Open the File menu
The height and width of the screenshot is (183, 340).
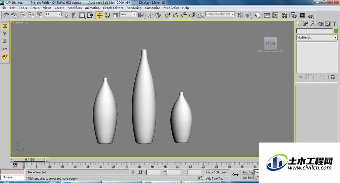[4, 8]
